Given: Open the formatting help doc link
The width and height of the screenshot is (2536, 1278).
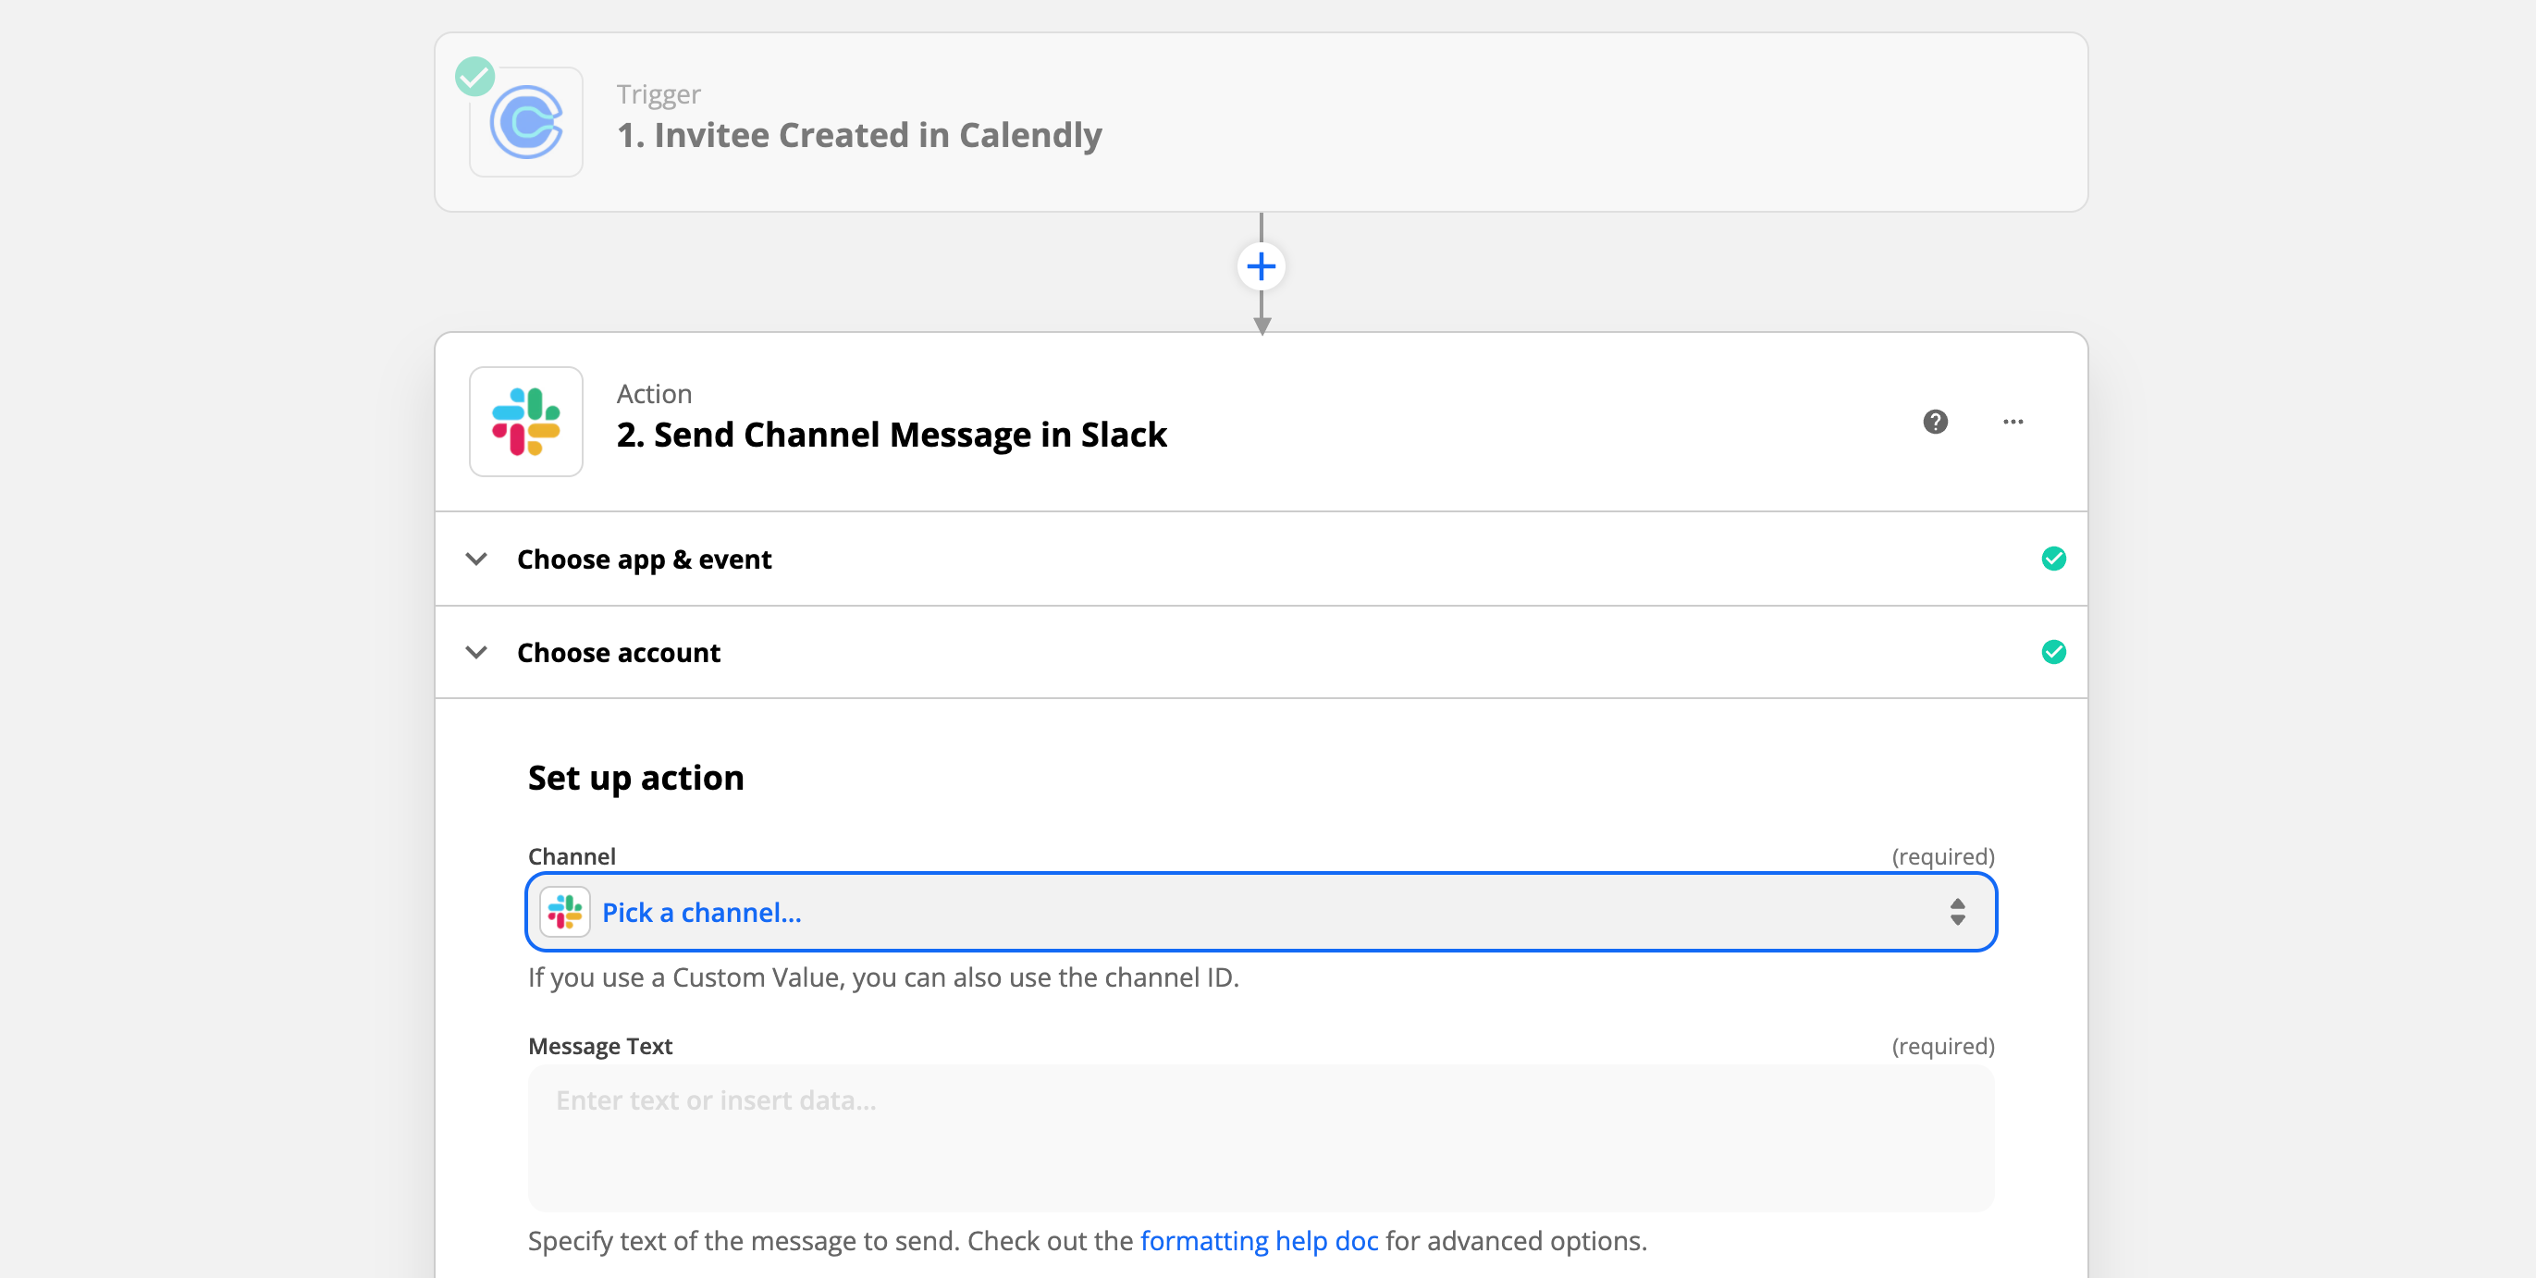Looking at the screenshot, I should tap(1258, 1239).
